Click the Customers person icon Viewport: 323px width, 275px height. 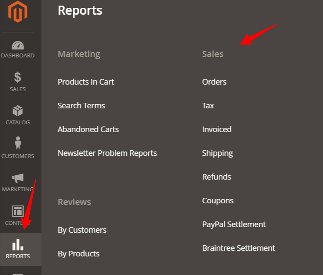pyautogui.click(x=18, y=143)
